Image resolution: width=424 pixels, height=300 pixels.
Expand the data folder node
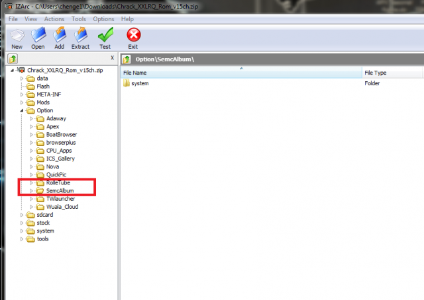tap(22, 79)
